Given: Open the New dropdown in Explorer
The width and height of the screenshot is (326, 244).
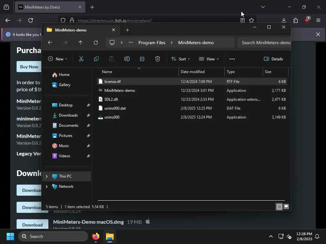Looking at the screenshot, I should click(x=58, y=59).
